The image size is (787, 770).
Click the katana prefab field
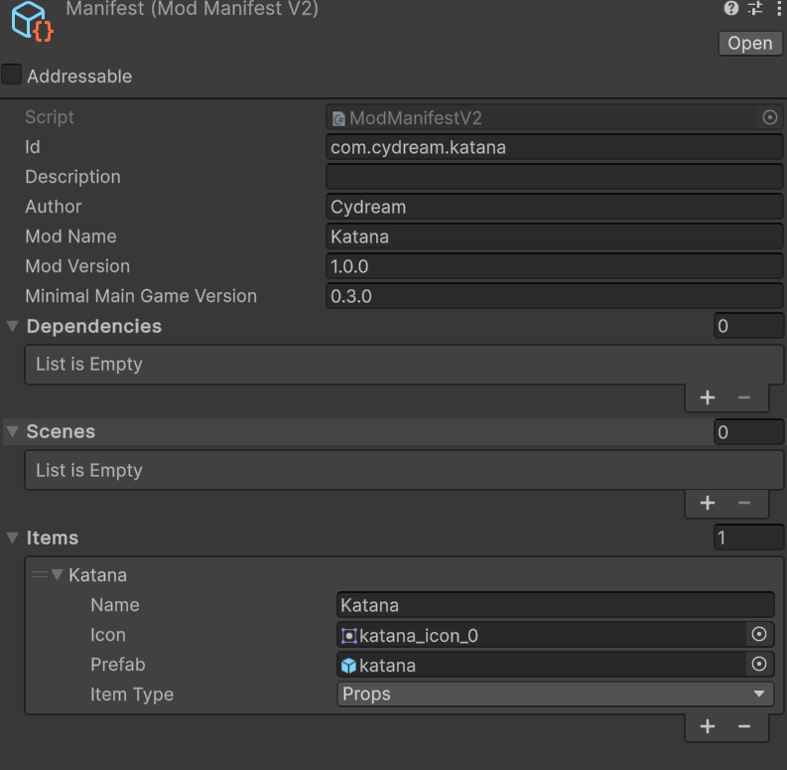541,665
